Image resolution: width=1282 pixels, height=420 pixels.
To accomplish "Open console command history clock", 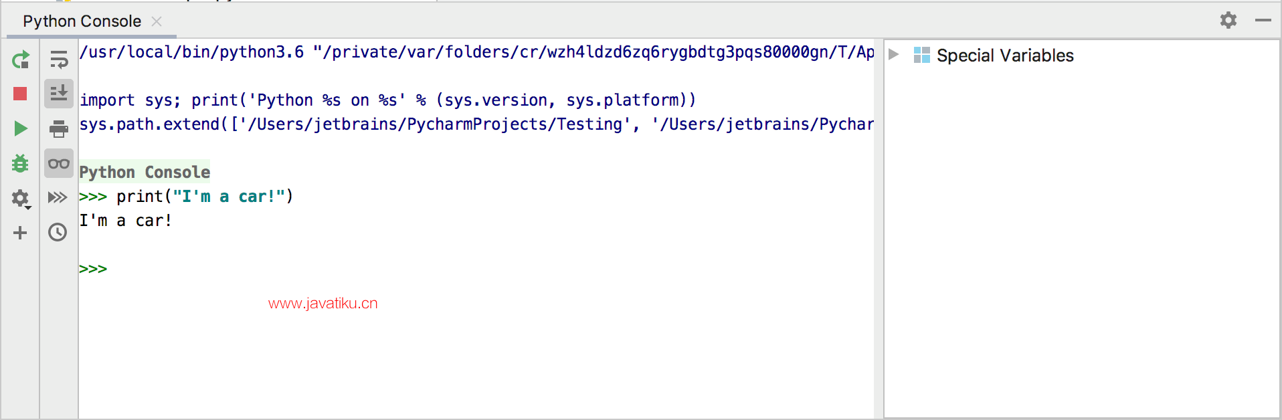I will (58, 232).
